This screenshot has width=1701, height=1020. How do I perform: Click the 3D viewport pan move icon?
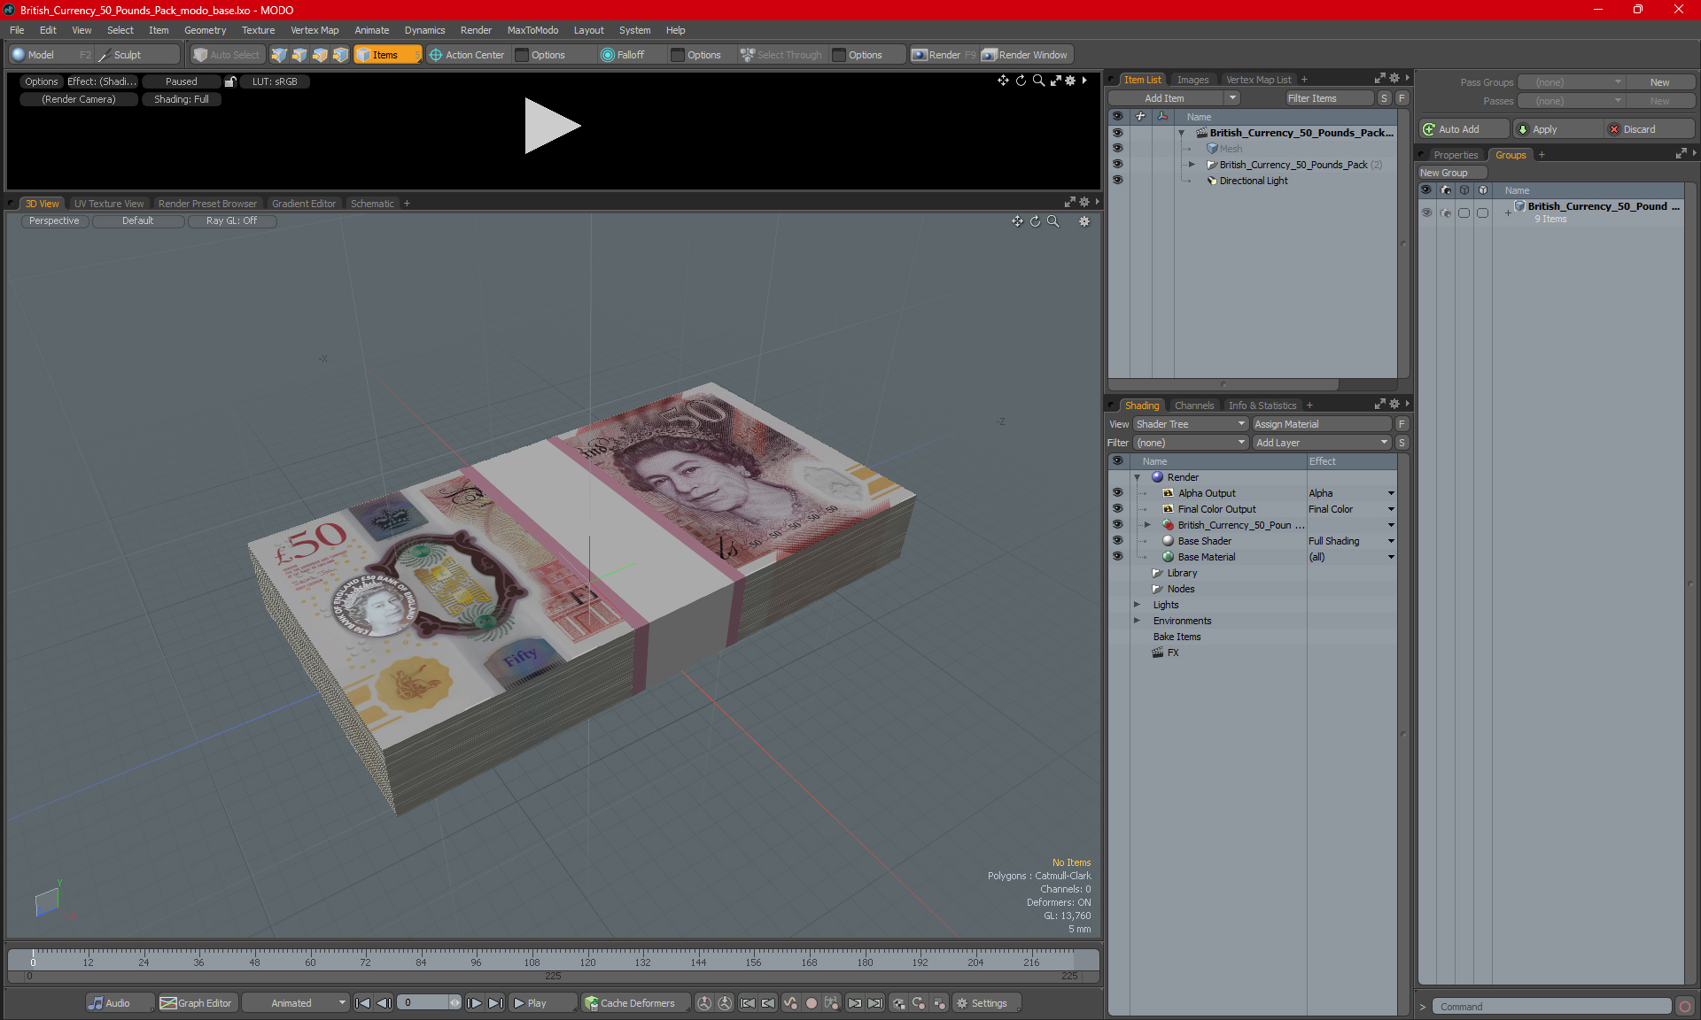pyautogui.click(x=1017, y=221)
